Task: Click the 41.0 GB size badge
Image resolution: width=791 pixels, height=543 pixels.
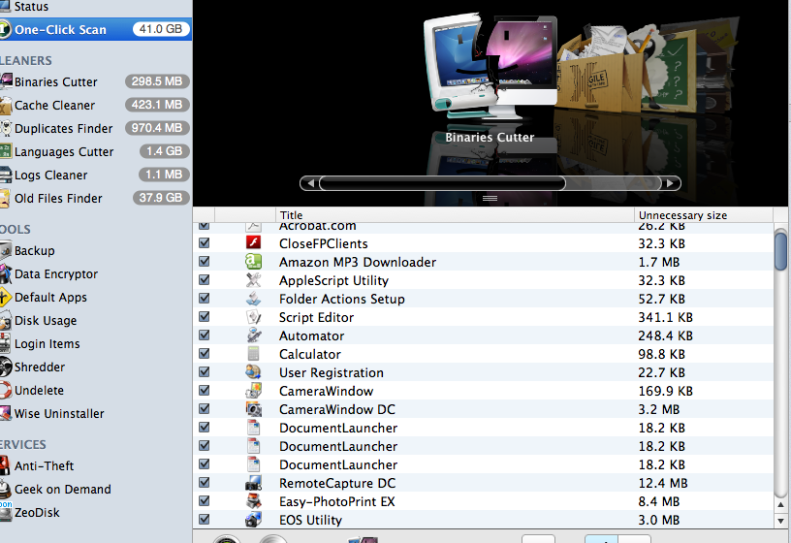Action: click(161, 29)
